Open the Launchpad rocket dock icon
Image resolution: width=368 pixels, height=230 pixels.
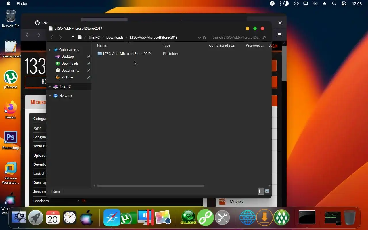coord(36,218)
